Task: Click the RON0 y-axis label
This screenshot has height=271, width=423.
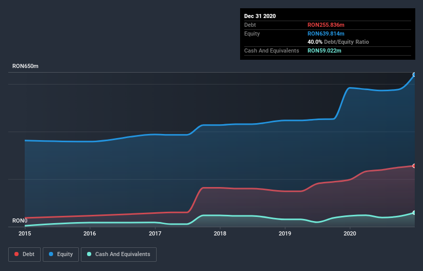Action: (x=20, y=221)
